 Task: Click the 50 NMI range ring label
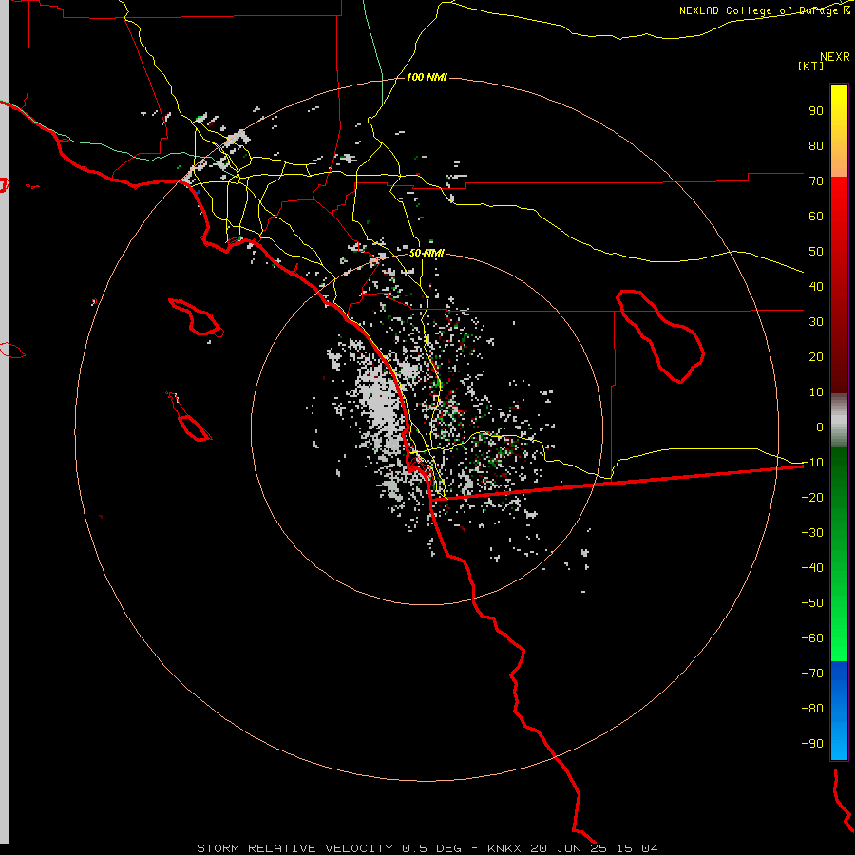(x=427, y=253)
